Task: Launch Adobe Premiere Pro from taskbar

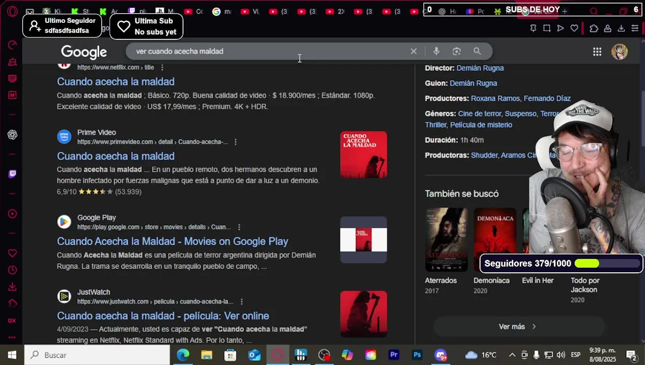Action: (x=394, y=355)
